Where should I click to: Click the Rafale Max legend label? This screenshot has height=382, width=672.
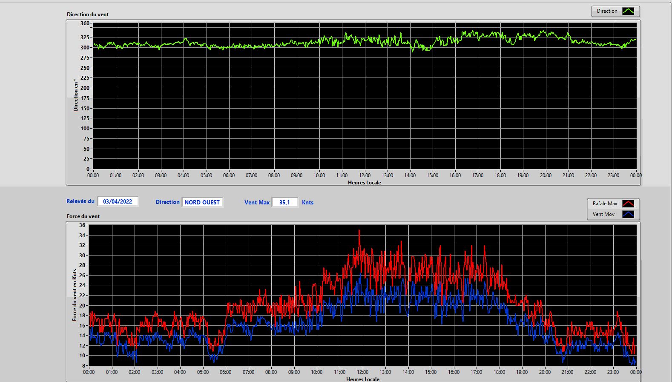coord(605,204)
